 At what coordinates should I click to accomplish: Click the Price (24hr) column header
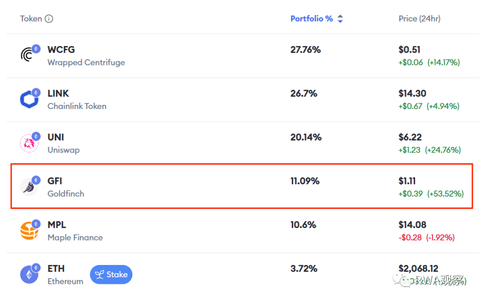pos(419,19)
